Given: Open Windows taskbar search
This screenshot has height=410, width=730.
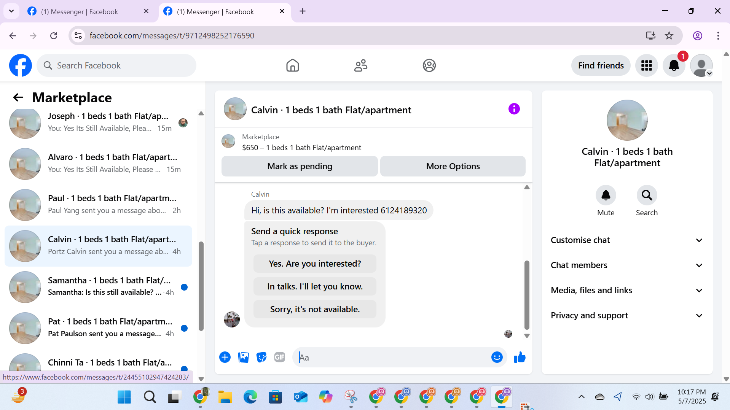Looking at the screenshot, I should (x=150, y=397).
